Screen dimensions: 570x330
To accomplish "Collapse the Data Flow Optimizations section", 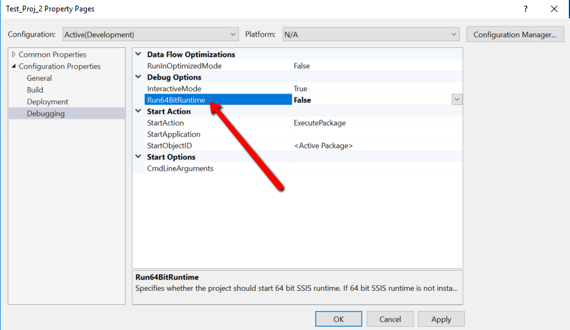I will [138, 54].
